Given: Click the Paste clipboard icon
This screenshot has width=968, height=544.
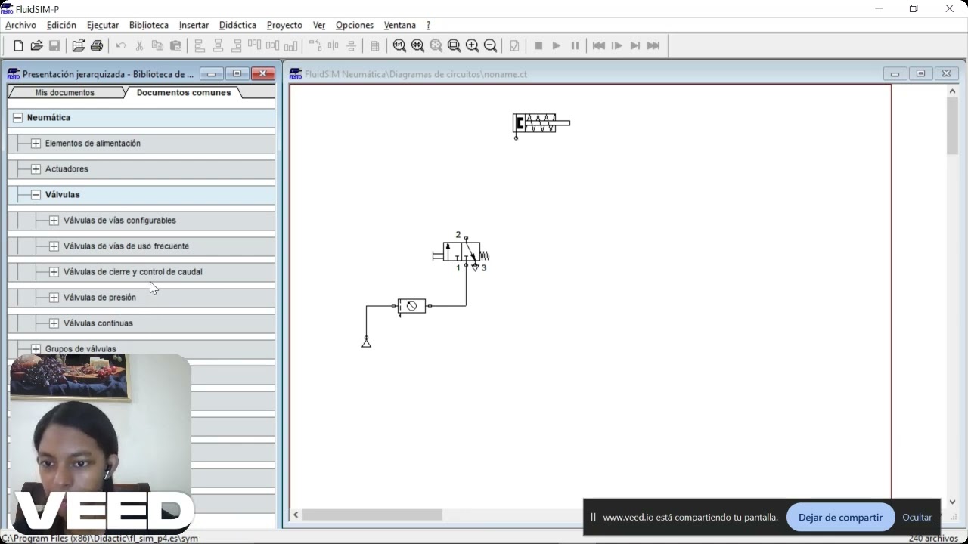Looking at the screenshot, I should click(x=175, y=45).
